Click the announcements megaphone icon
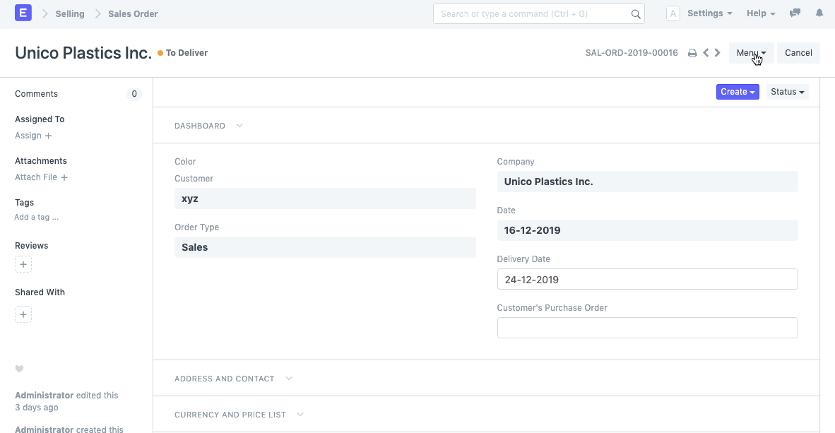Screen dimensions: 835x433 (x=795, y=13)
